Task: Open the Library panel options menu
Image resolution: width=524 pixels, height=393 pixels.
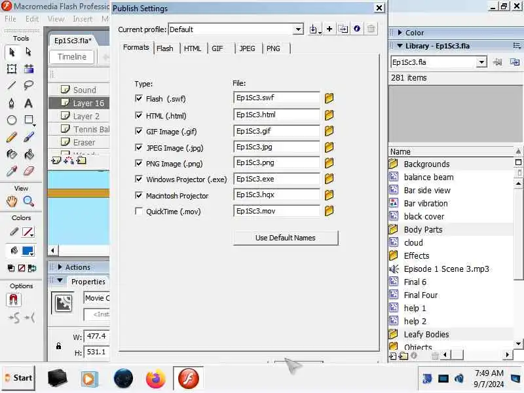Action: (517, 46)
